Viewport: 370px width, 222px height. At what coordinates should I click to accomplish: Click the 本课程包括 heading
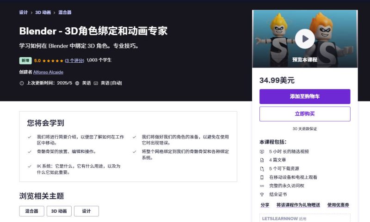273,142
